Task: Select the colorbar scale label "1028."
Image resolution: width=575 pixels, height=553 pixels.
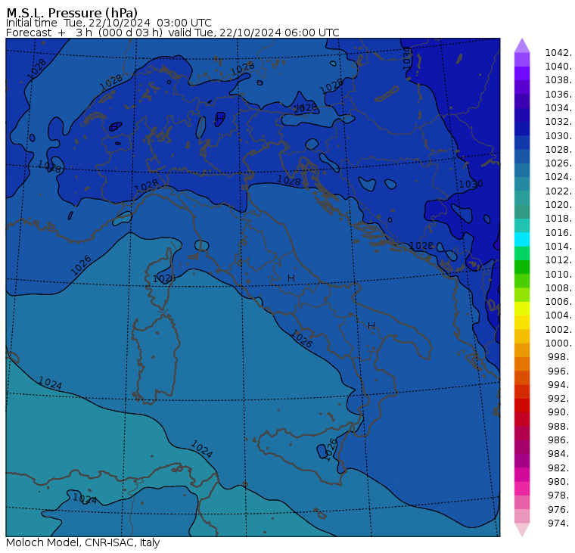Action: tap(558, 149)
